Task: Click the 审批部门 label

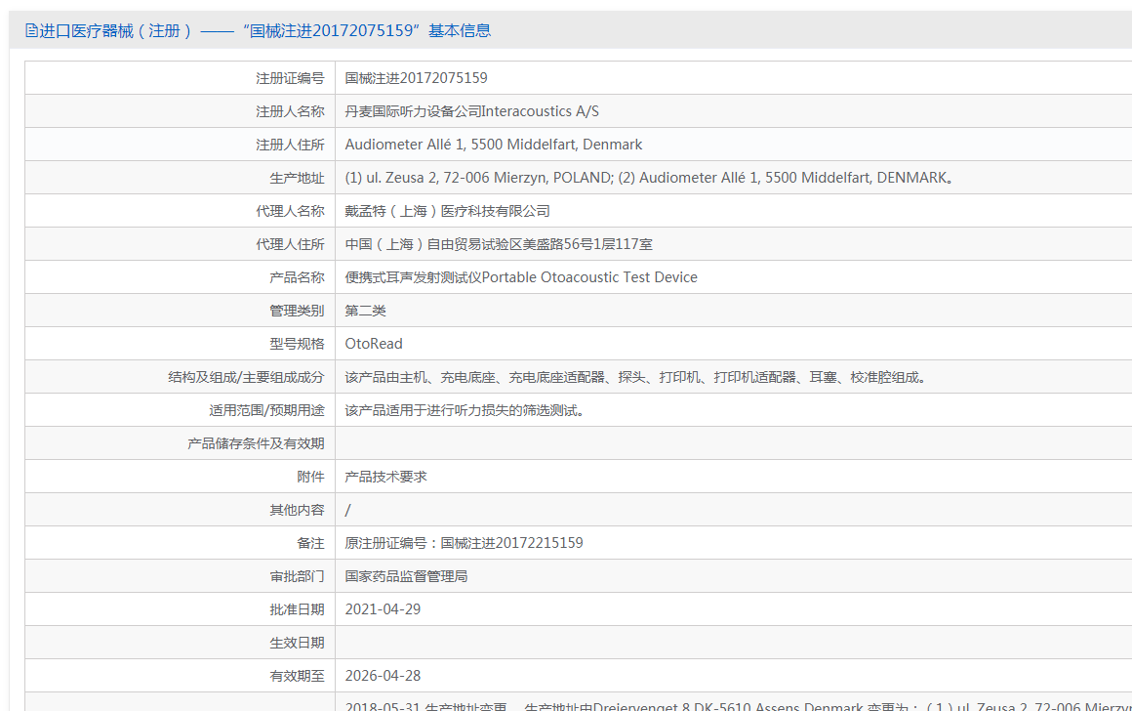Action: 297,576
